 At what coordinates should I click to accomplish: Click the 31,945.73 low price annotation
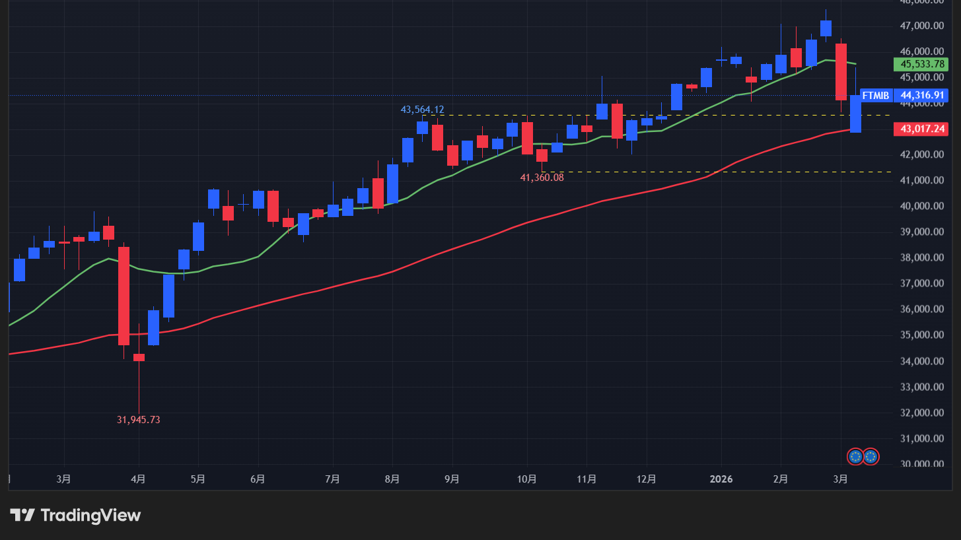(139, 419)
